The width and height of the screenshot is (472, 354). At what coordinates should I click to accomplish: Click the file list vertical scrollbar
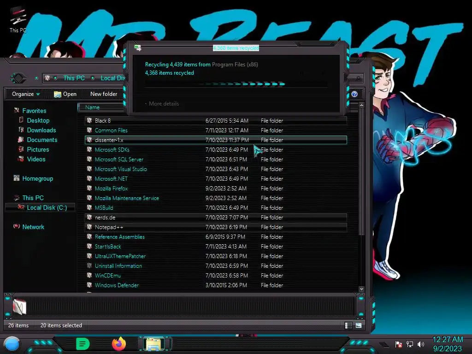361,171
